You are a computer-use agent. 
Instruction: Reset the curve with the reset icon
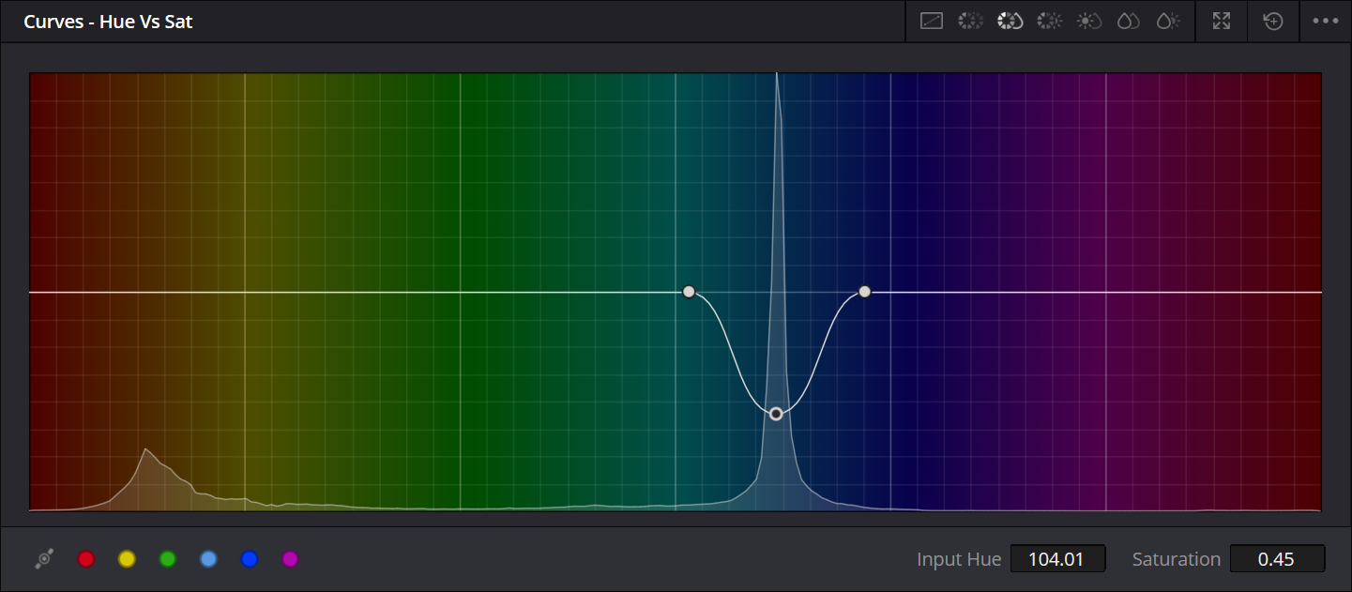point(1273,21)
